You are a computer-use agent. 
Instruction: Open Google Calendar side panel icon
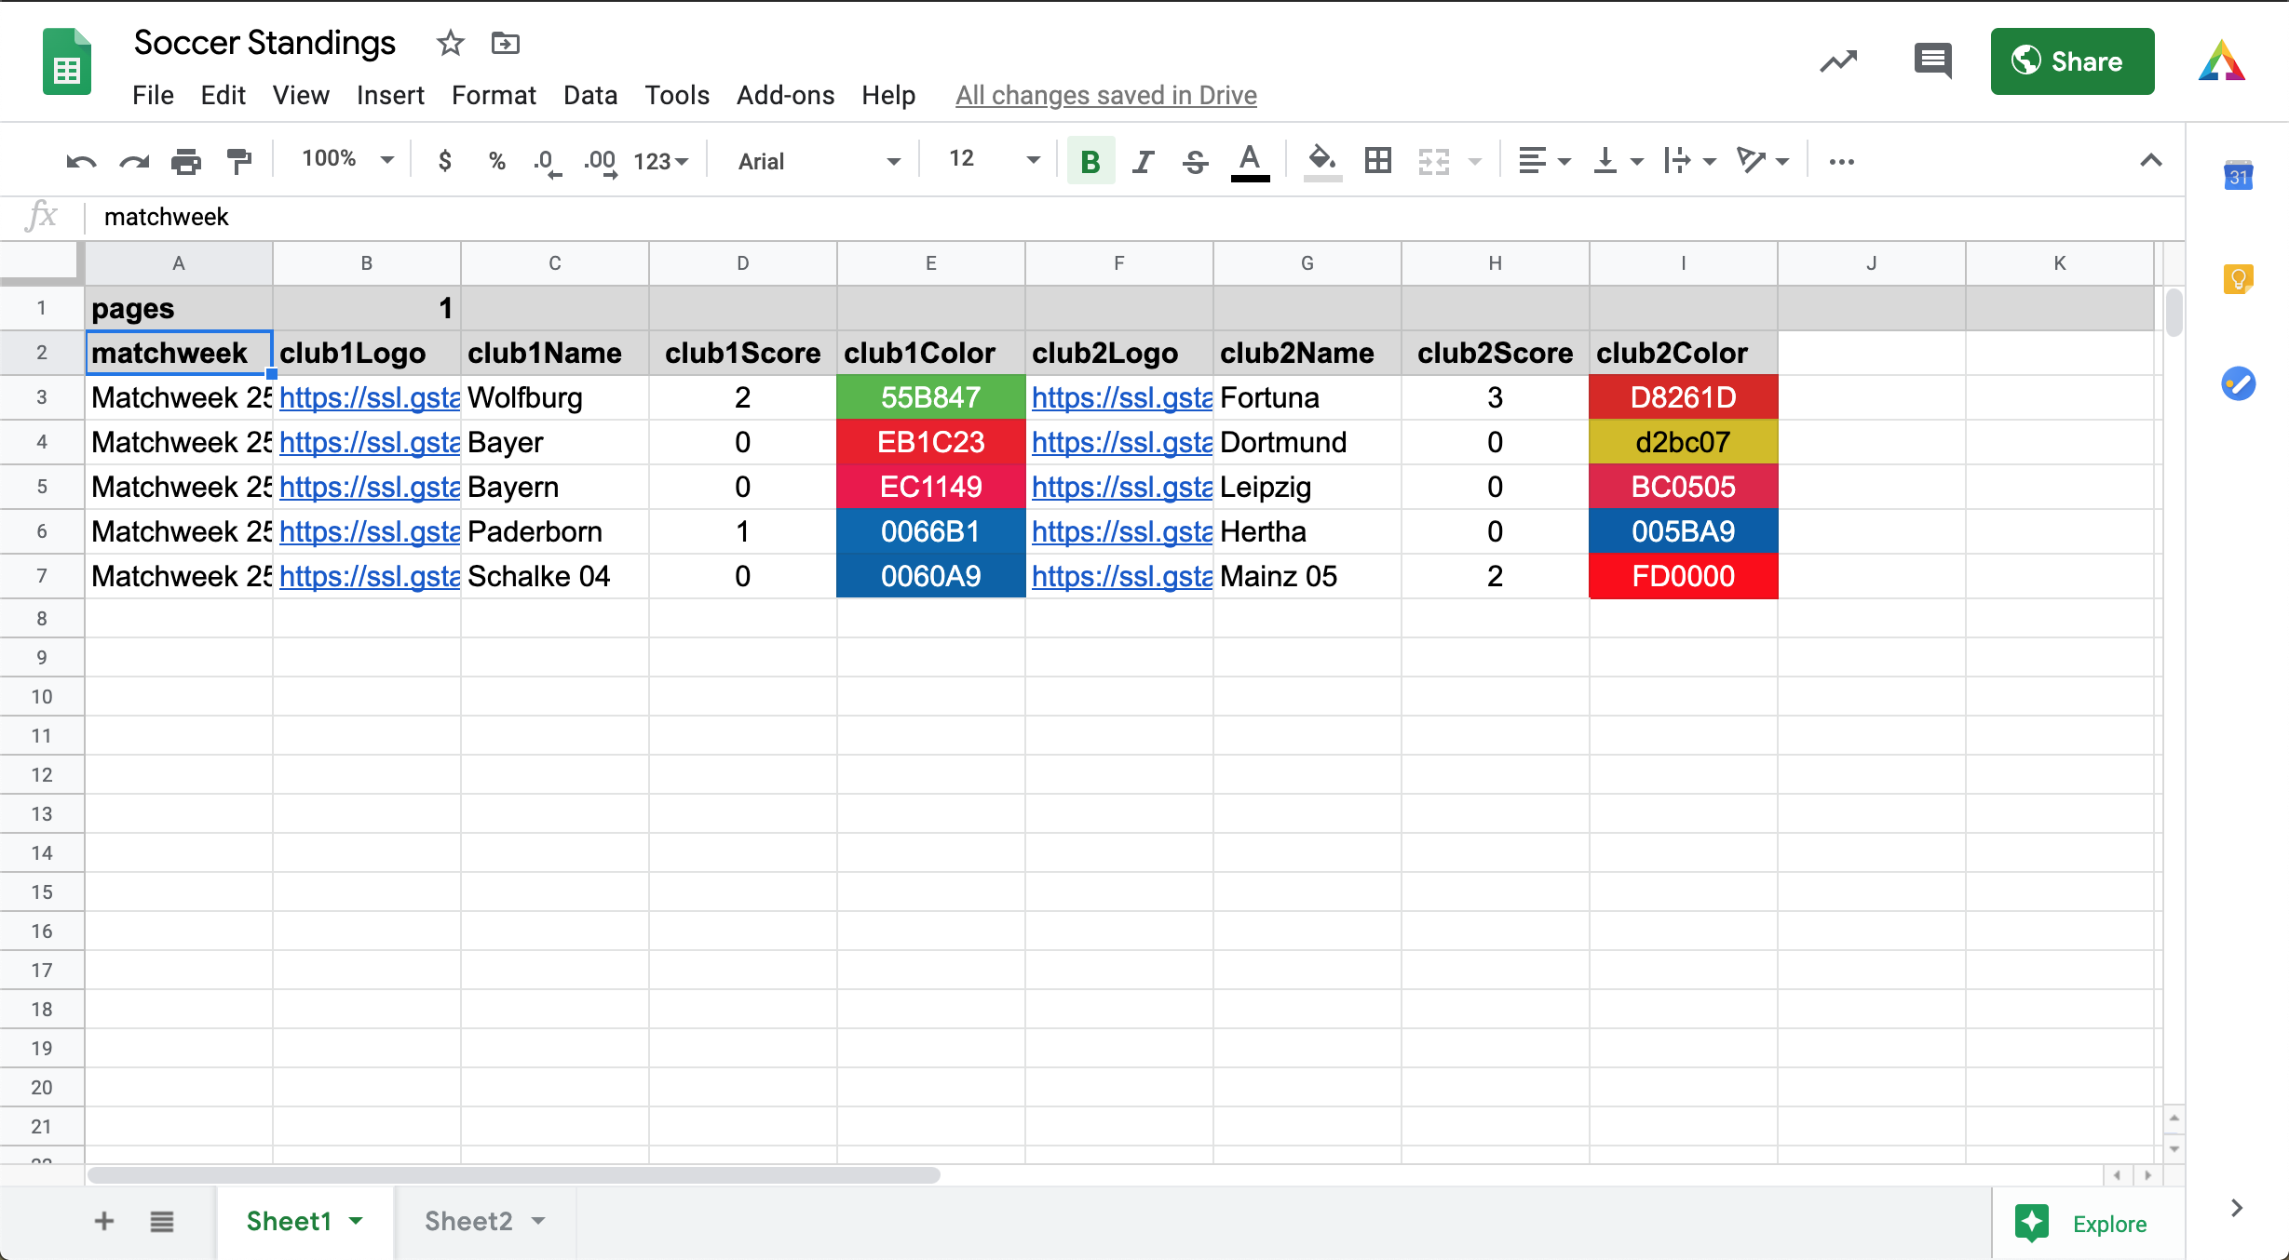coord(2239,175)
